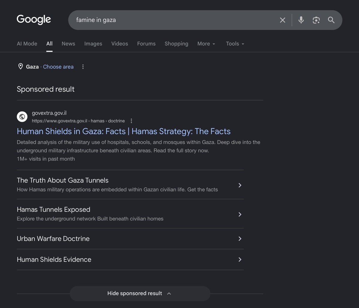Screen dimensions: 359x308
Task: Switch to AI Mode tab
Action: click(27, 43)
